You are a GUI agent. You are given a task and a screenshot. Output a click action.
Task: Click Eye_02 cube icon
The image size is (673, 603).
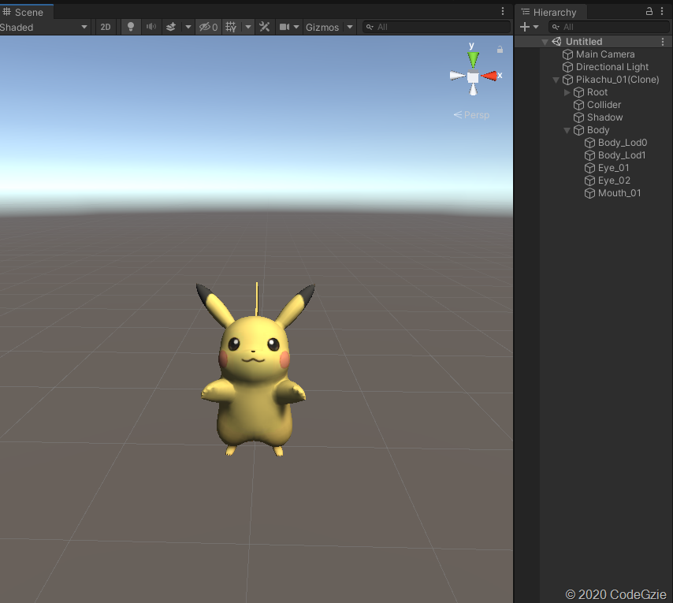pos(590,181)
